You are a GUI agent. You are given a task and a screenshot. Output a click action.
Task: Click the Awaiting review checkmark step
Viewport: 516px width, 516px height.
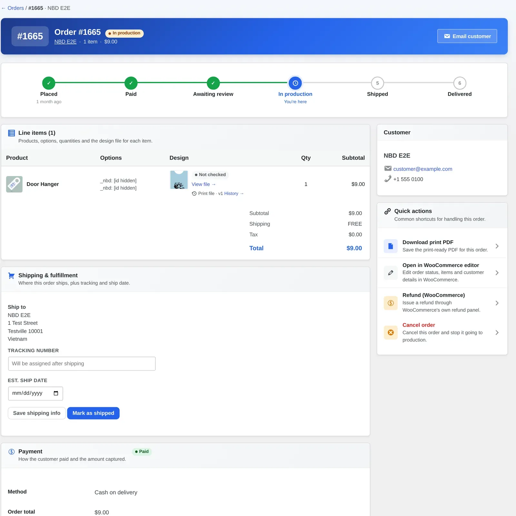click(x=213, y=83)
